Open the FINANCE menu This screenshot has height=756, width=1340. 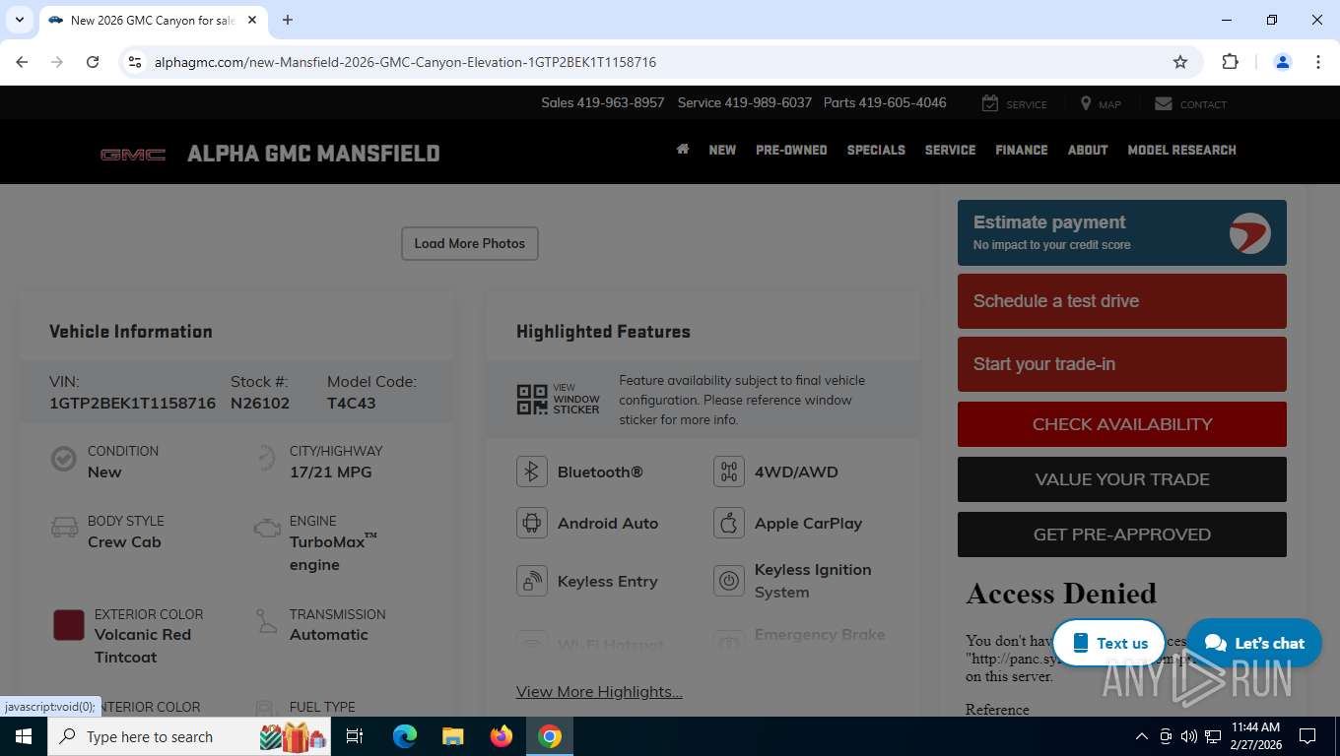(x=1022, y=150)
